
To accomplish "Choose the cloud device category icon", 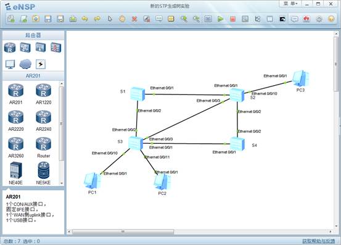I will click(25, 64).
